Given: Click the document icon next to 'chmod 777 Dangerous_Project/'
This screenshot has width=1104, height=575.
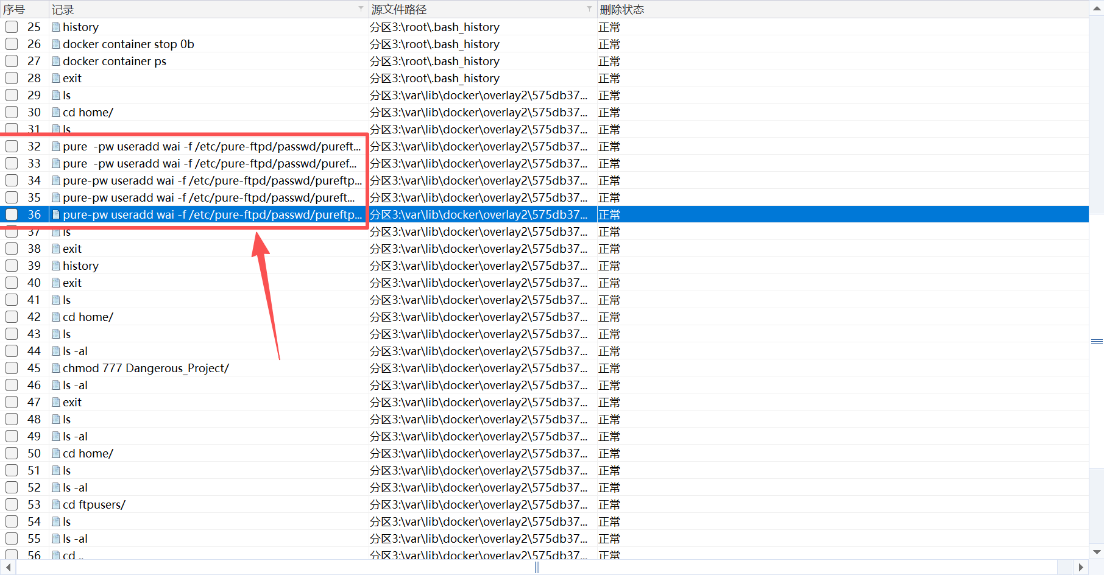Looking at the screenshot, I should (56, 369).
